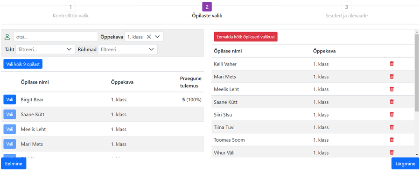Remove Saane Kütt with trash icon

392,102
